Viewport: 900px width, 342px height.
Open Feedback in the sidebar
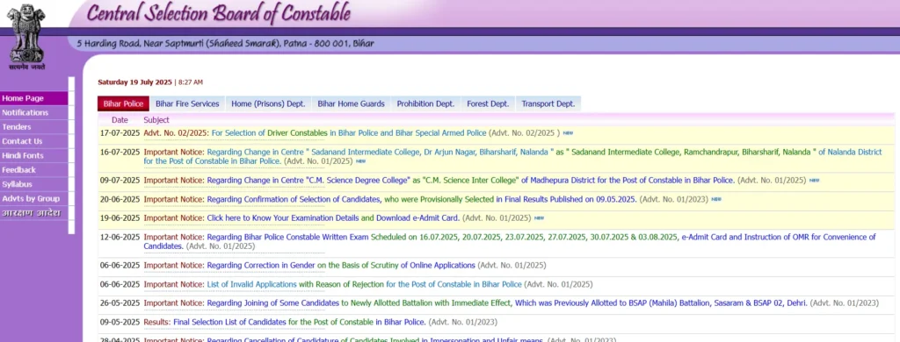pos(34,170)
